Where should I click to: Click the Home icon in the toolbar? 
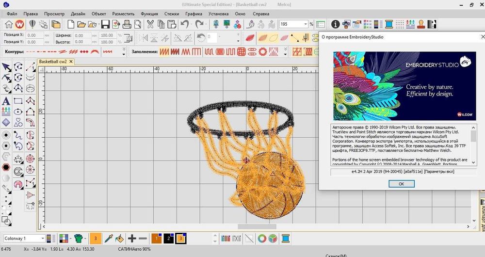9,24
